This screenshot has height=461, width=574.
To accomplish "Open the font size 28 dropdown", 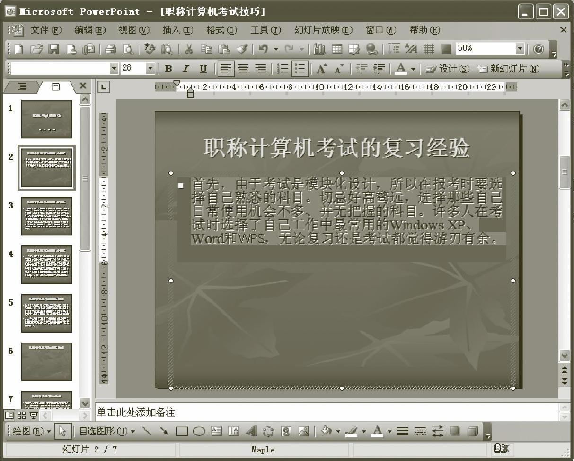I will pos(150,69).
